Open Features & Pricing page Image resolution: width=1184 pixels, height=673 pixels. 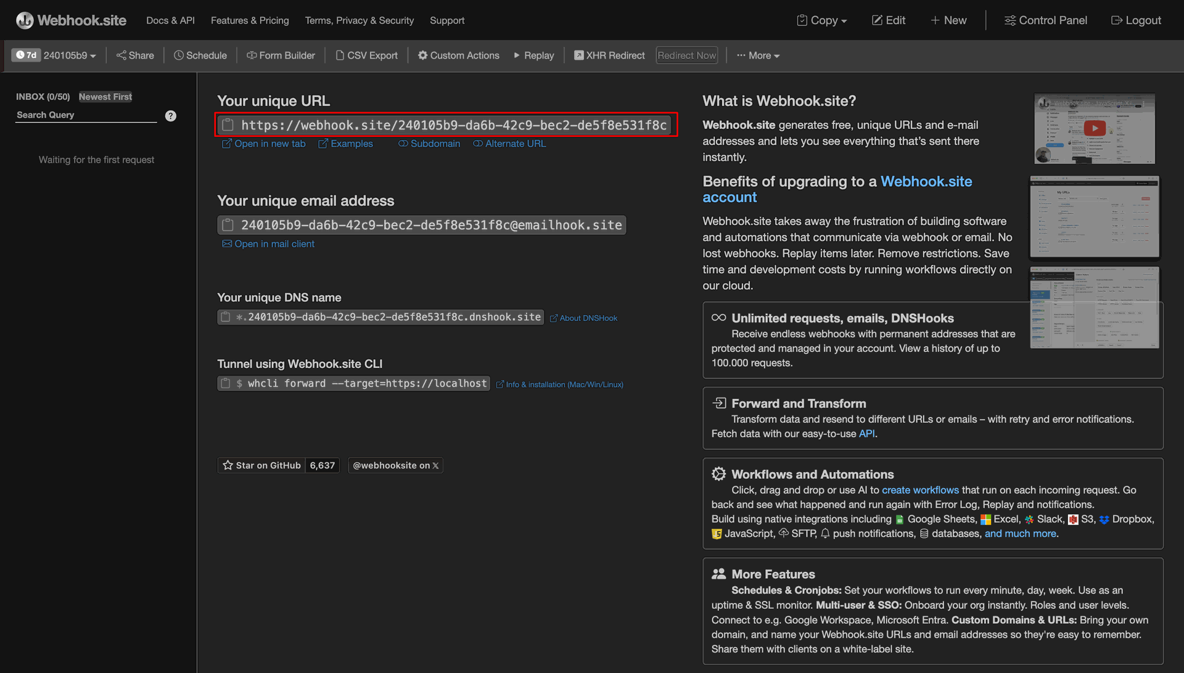pyautogui.click(x=250, y=20)
